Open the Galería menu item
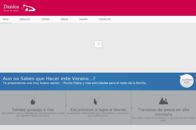 click(x=83, y=19)
